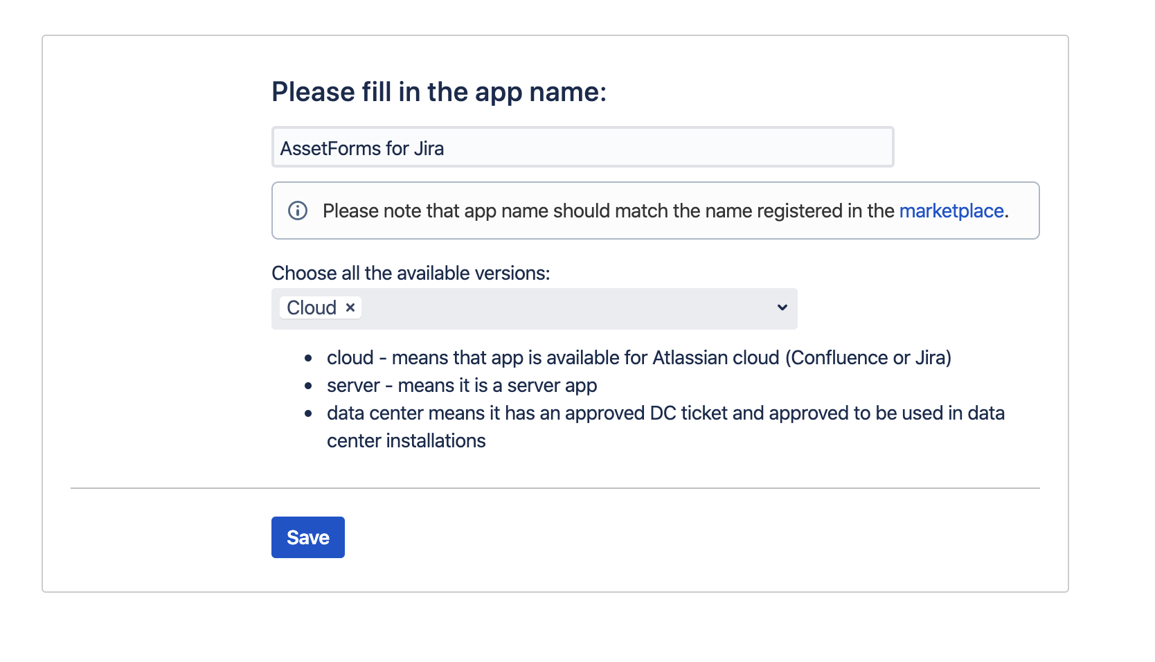Open the marketplace link
This screenshot has width=1155, height=662.
(x=951, y=211)
